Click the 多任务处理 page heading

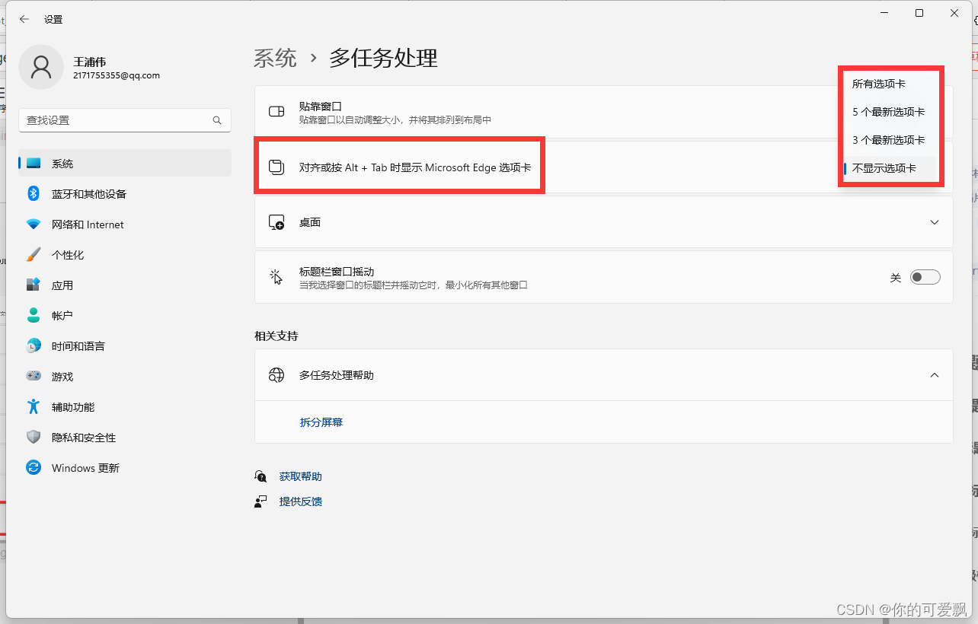383,58
